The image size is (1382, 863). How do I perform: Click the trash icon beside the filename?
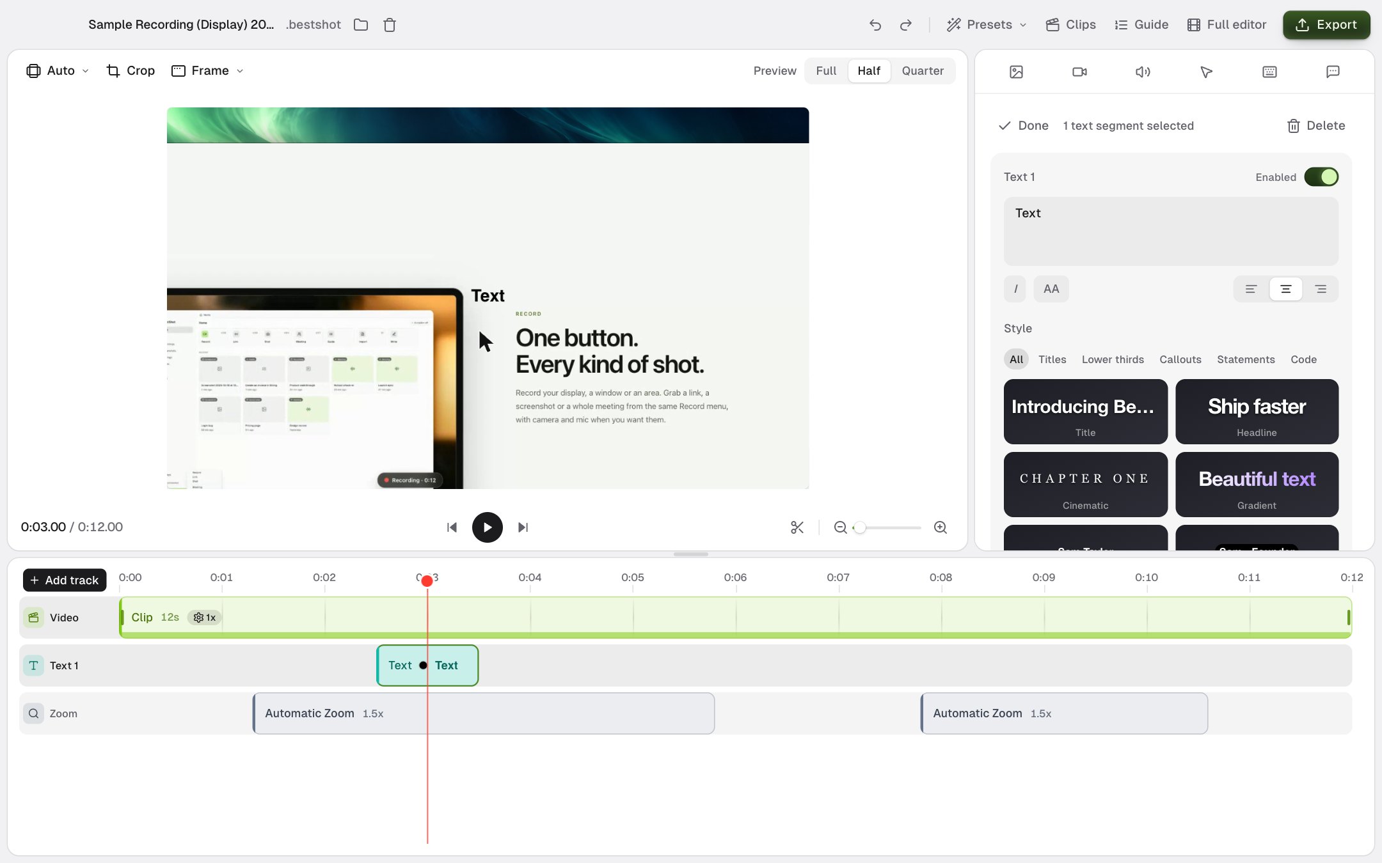(x=390, y=25)
